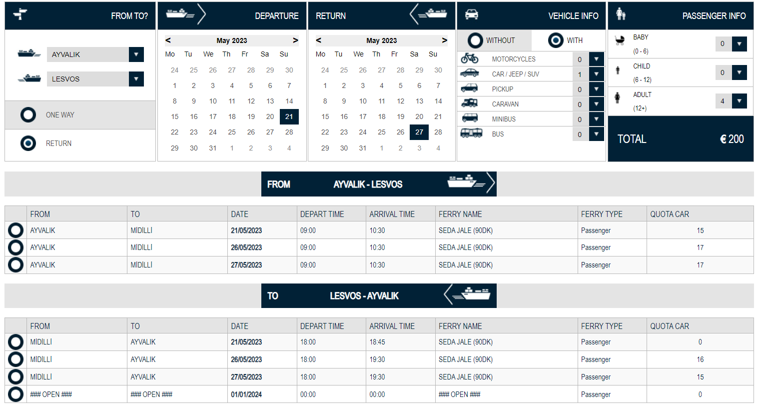760x408 pixels.
Task: Expand the Car / Jeep / SUV quantity dropdown
Action: point(596,74)
